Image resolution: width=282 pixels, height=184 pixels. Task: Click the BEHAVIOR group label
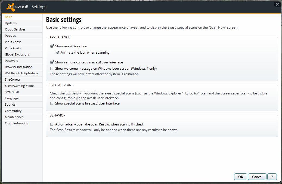pos(57,115)
